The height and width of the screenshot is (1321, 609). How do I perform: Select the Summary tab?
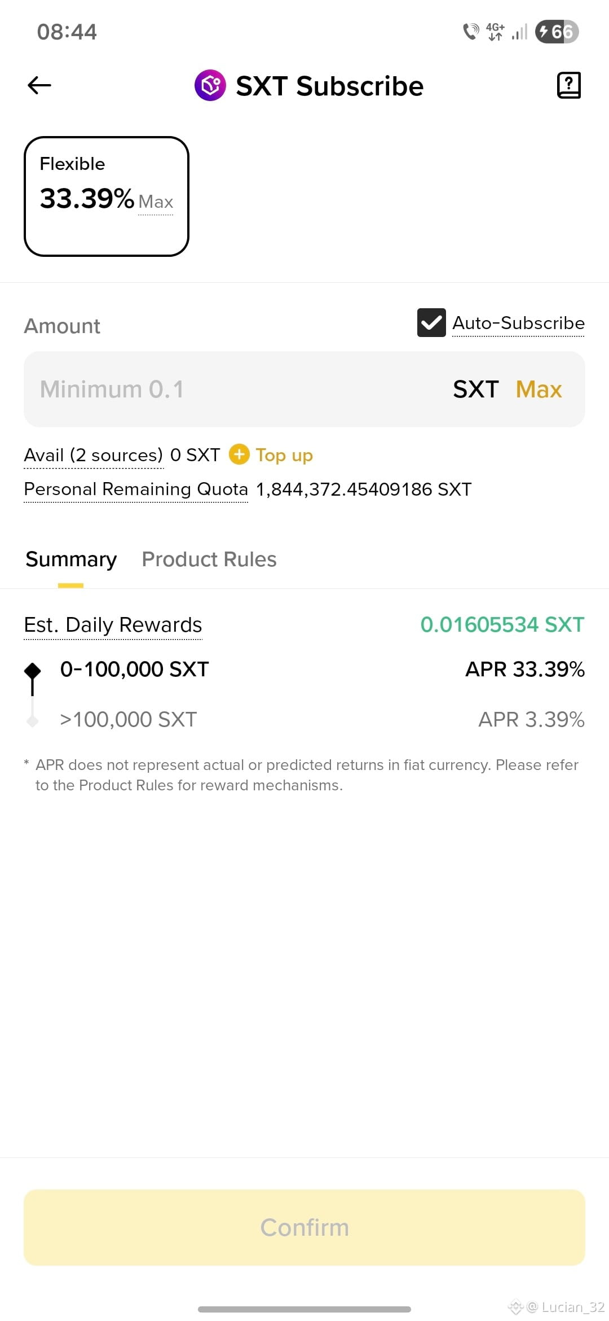coord(71,559)
